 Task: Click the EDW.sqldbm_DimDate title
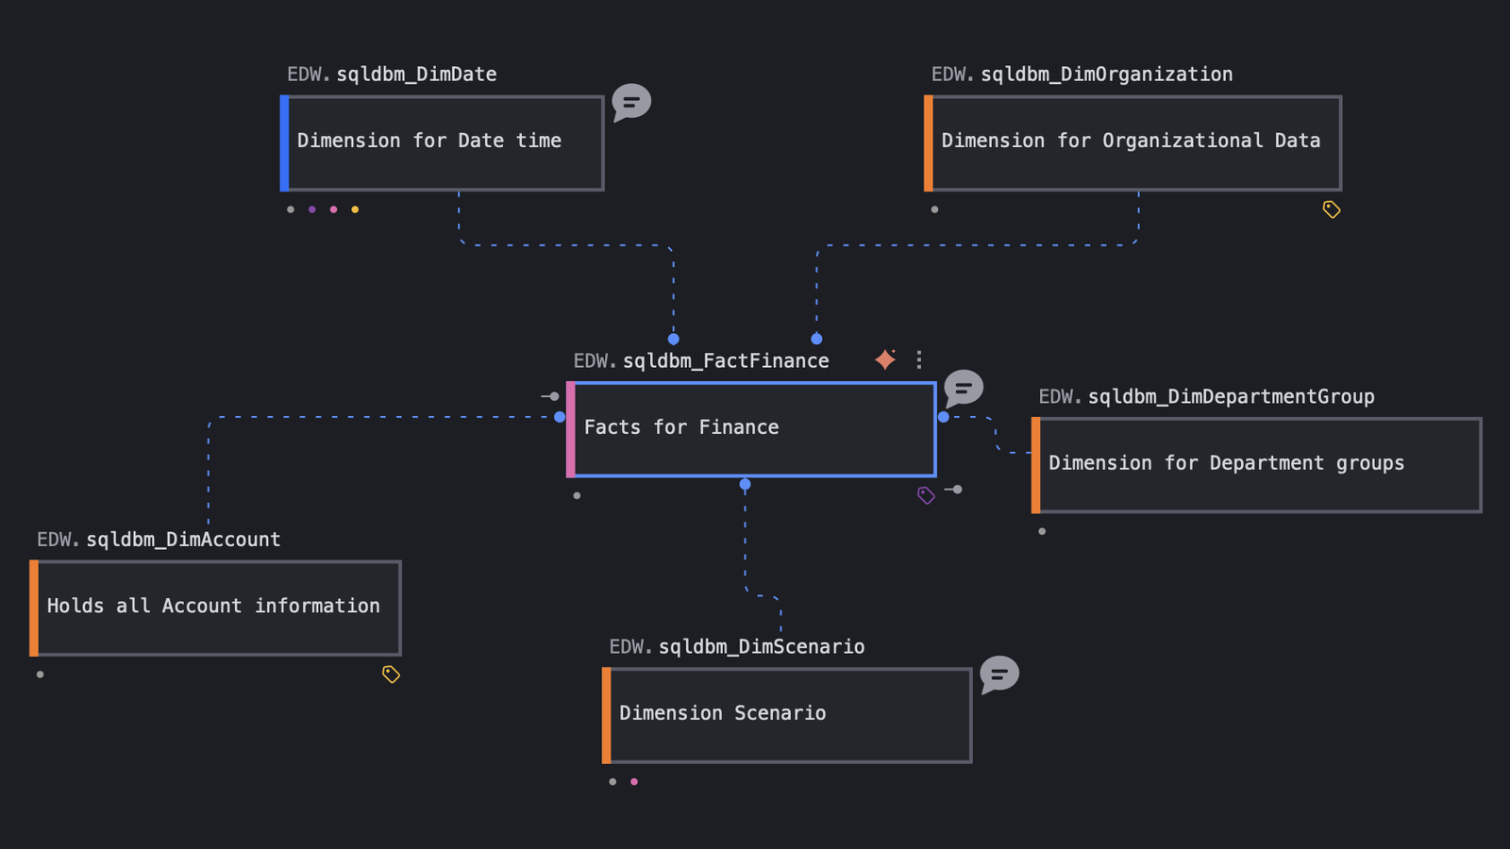[392, 75]
